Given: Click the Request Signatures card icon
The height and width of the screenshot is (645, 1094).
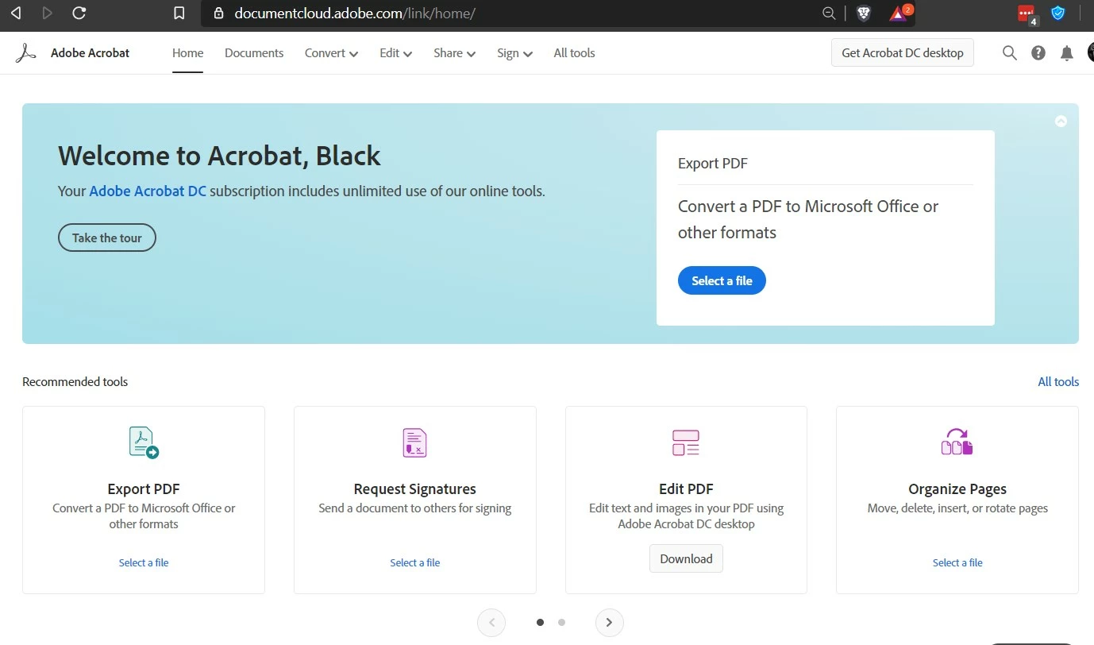Looking at the screenshot, I should (x=414, y=442).
